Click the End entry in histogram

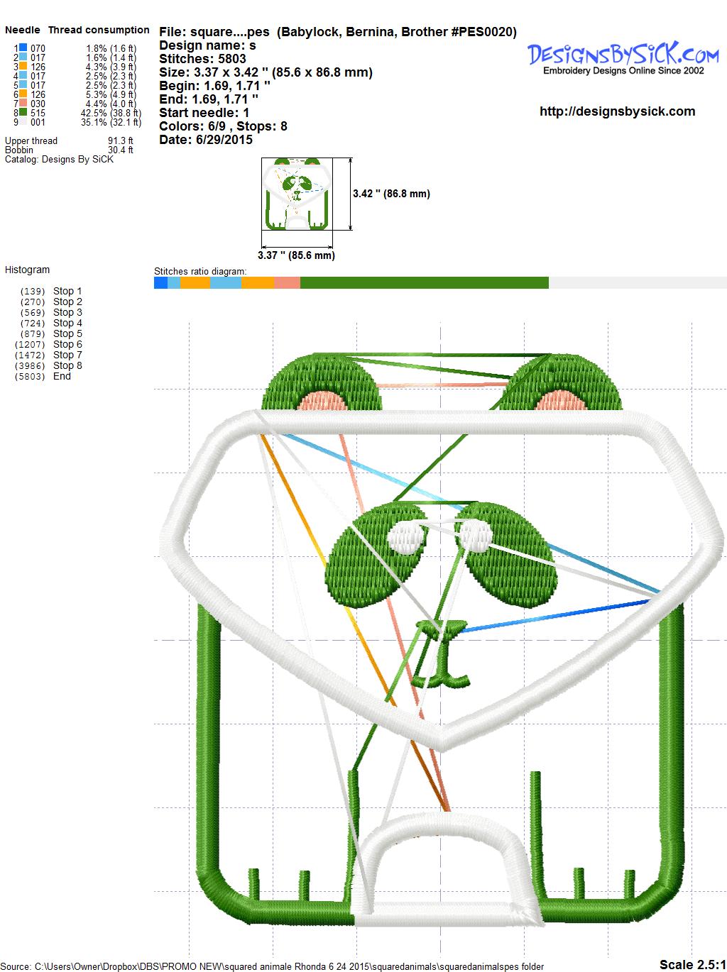[62, 376]
